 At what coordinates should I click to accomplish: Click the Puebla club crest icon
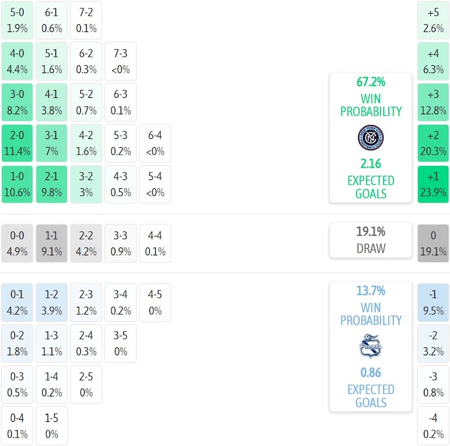point(370,345)
